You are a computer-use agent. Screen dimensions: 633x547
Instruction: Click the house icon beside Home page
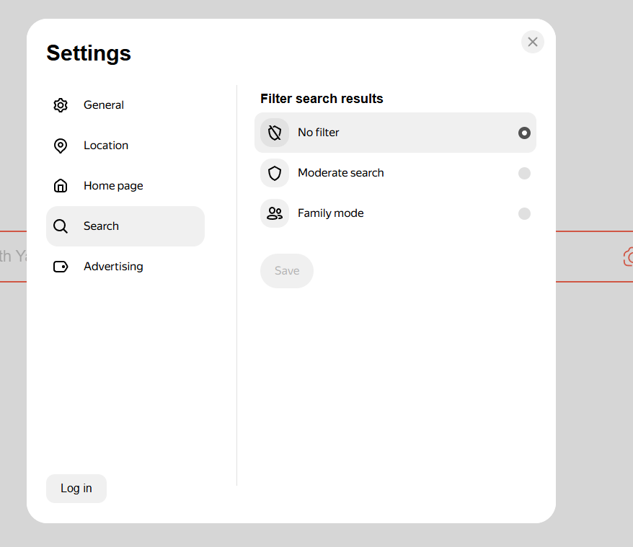61,186
